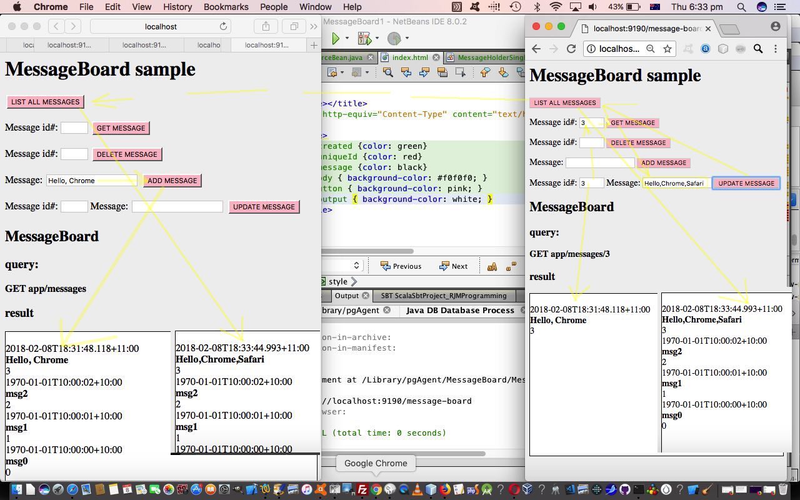Click the Chrome profile avatar icon
The image size is (800, 500).
point(776,26)
